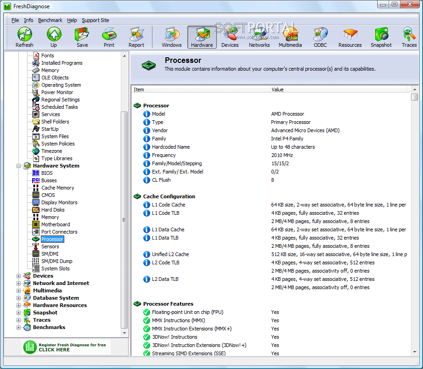Select Cache Memory in the tree

58,188
